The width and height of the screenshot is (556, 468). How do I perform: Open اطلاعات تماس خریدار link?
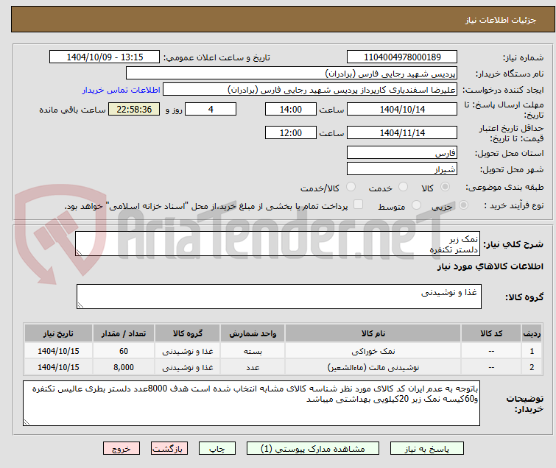coord(122,90)
